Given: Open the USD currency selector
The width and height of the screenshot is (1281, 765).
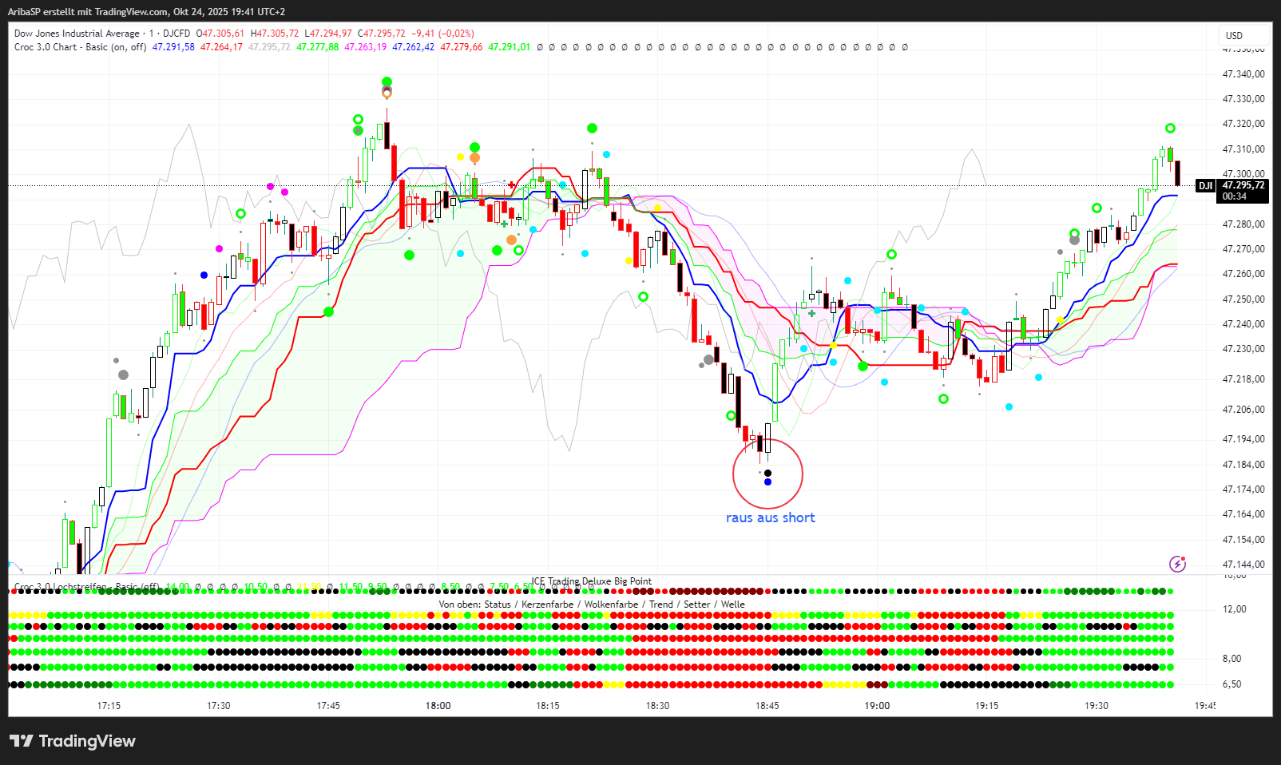Looking at the screenshot, I should pos(1235,35).
